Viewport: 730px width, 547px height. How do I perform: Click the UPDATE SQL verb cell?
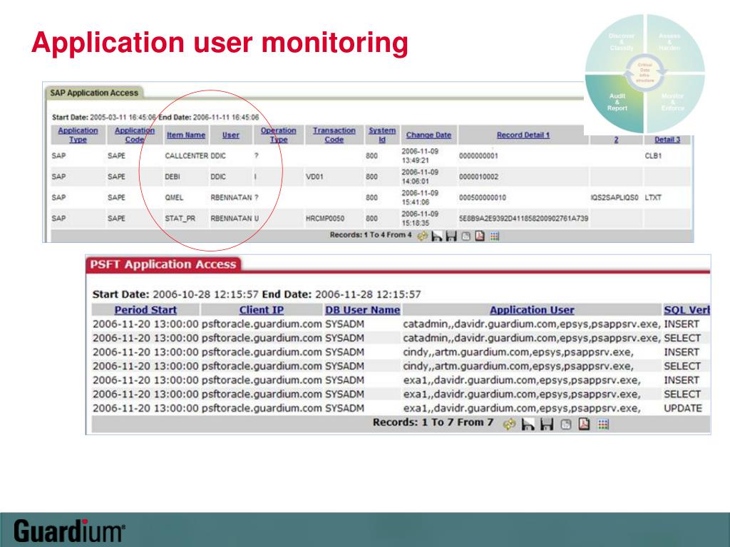point(682,408)
